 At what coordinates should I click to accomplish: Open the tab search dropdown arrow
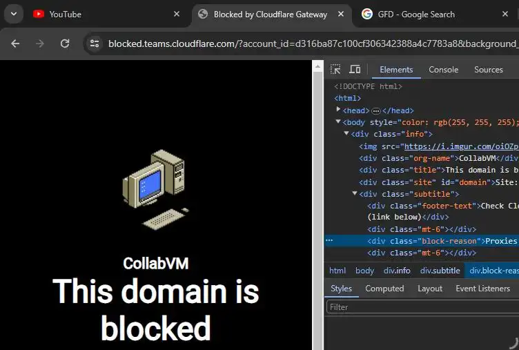coord(14,14)
